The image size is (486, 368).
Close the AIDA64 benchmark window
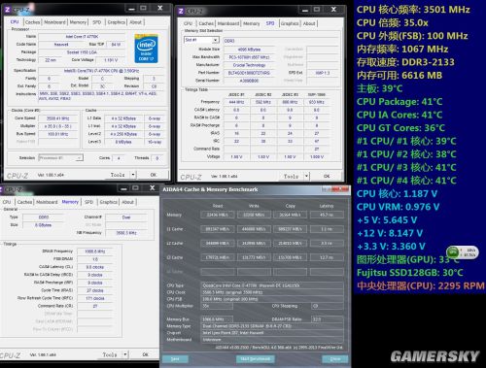(x=340, y=189)
